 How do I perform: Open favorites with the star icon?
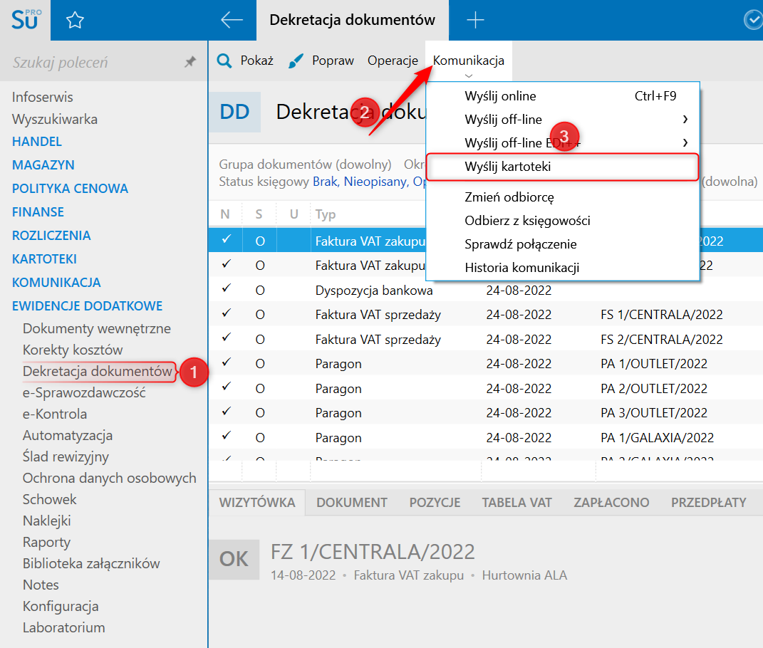click(x=75, y=21)
